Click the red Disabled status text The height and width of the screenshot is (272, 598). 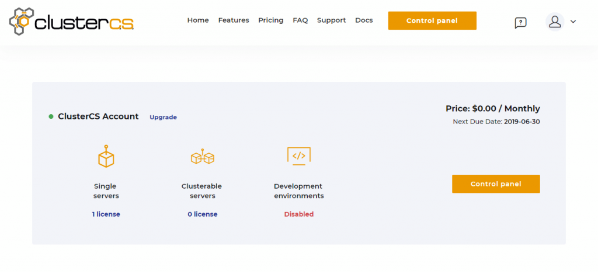pos(298,214)
